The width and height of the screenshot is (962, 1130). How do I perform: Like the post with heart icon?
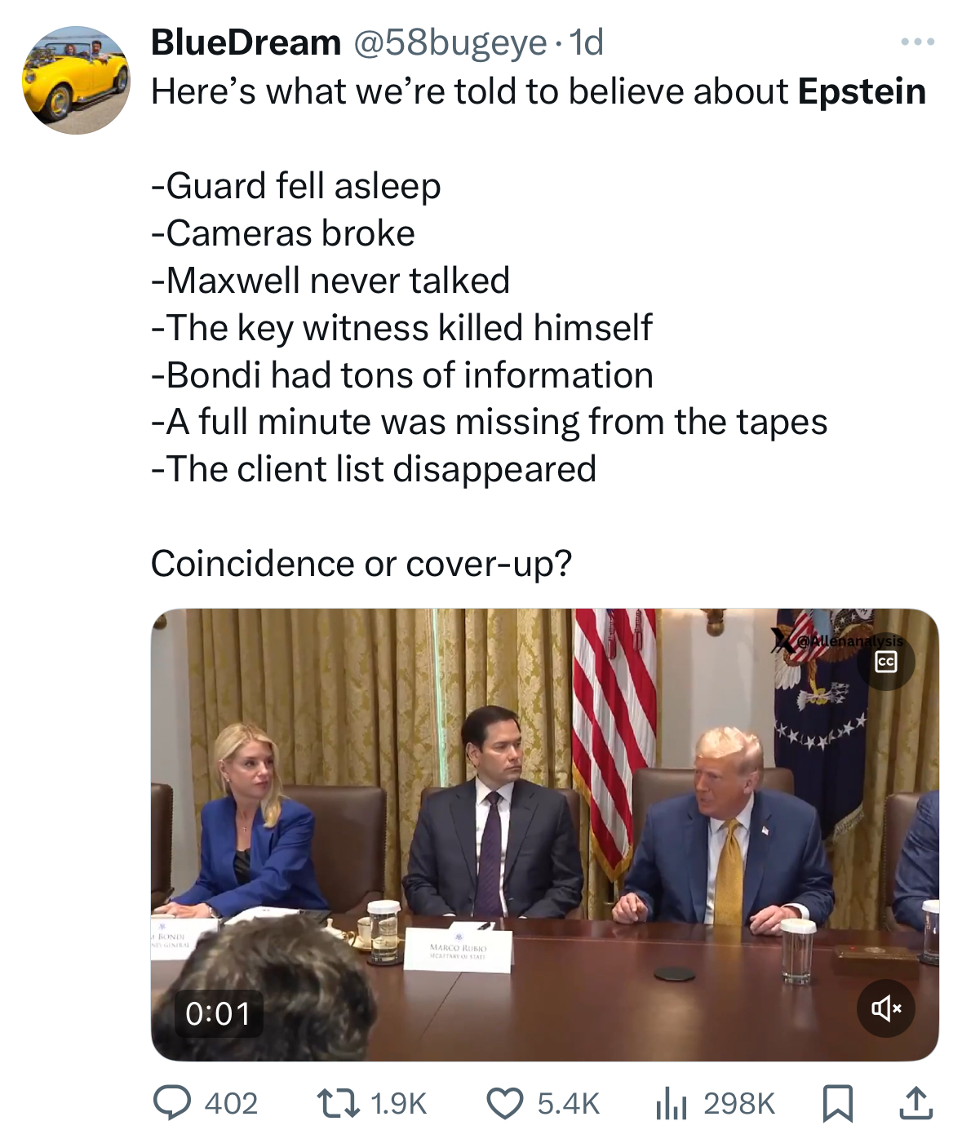click(504, 1103)
